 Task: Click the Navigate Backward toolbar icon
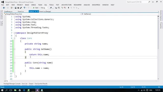[x=4, y=8]
